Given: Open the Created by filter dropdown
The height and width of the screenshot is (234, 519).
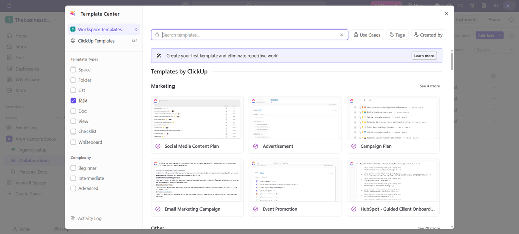Looking at the screenshot, I should 428,35.
